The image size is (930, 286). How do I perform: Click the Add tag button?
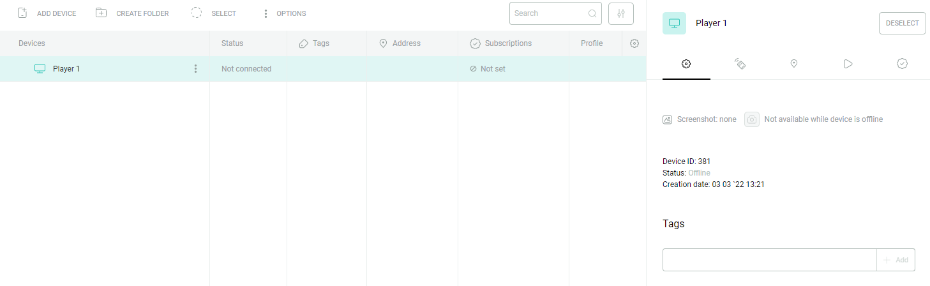[896, 260]
